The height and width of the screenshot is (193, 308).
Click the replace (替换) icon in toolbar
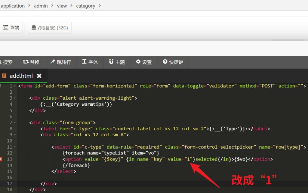tap(26, 62)
